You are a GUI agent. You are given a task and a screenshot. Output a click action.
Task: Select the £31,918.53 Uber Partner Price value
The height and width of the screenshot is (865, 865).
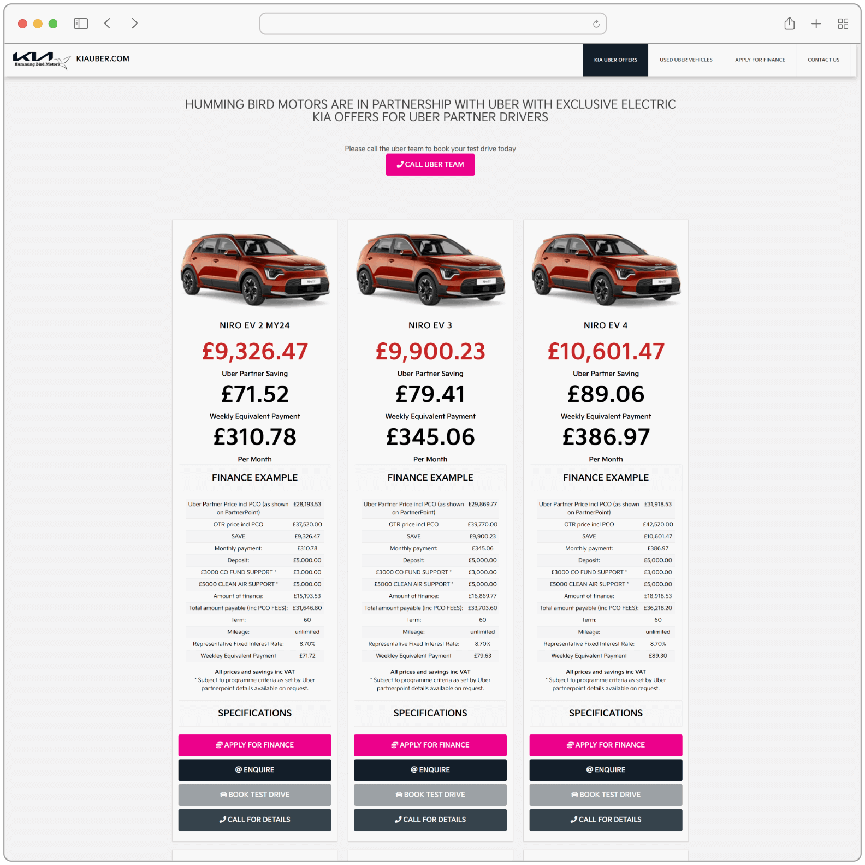(658, 505)
